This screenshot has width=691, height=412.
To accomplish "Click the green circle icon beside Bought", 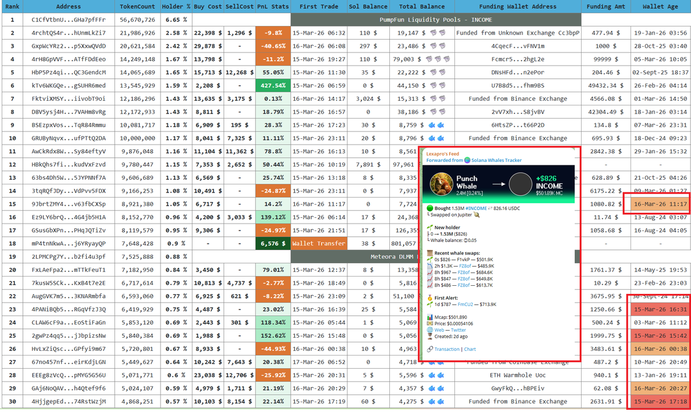I will click(430, 208).
